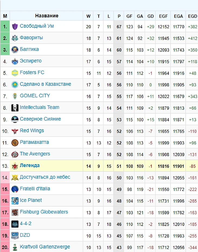Click the Intellectuals Team logo icon
198x252 pixels.
tap(15, 108)
